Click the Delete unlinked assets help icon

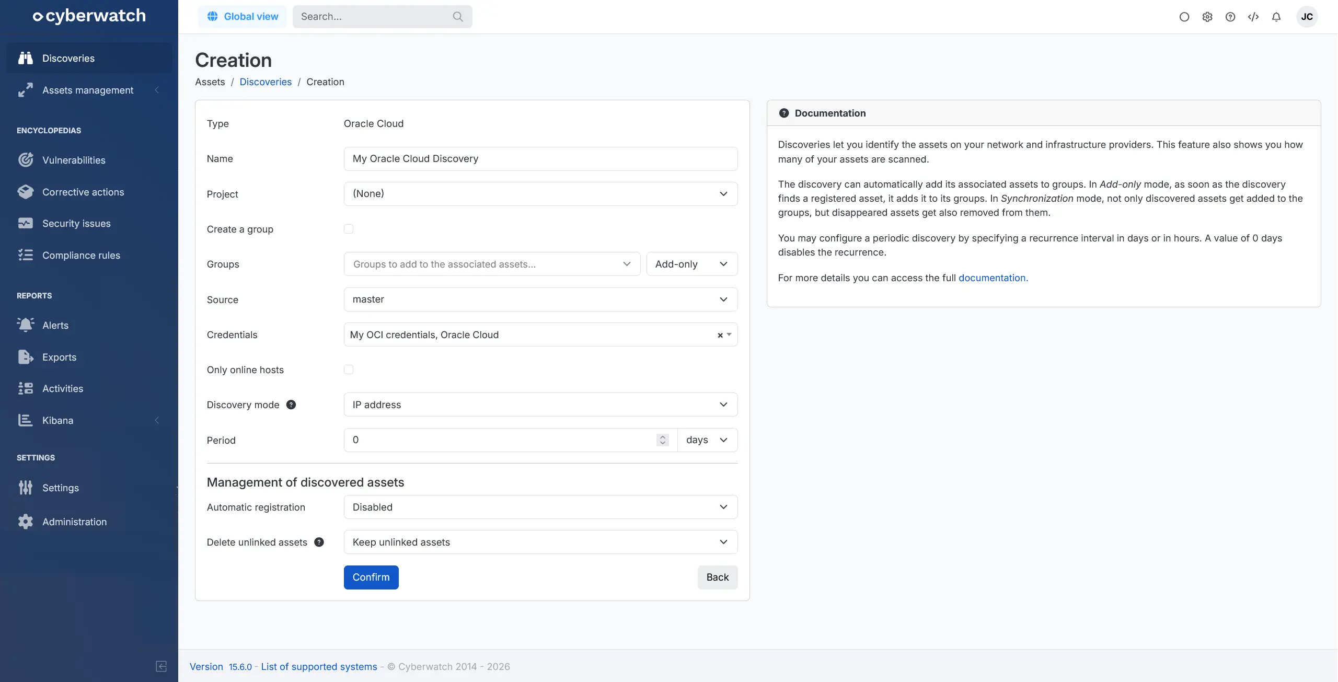point(319,542)
